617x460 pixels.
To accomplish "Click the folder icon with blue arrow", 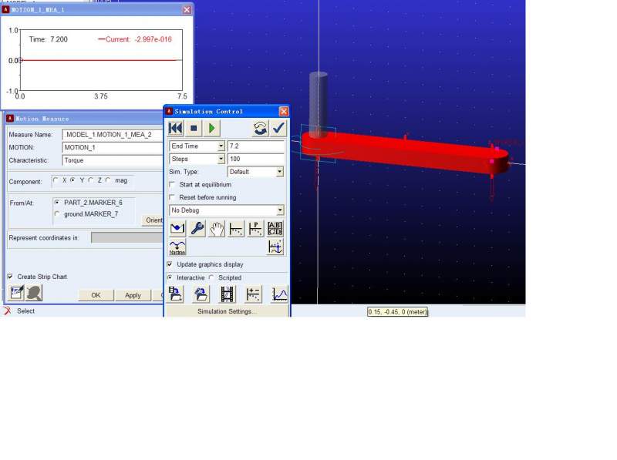I will tap(201, 294).
